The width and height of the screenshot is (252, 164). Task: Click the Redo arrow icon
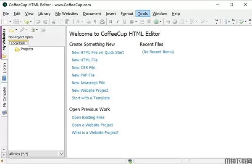pos(45,21)
